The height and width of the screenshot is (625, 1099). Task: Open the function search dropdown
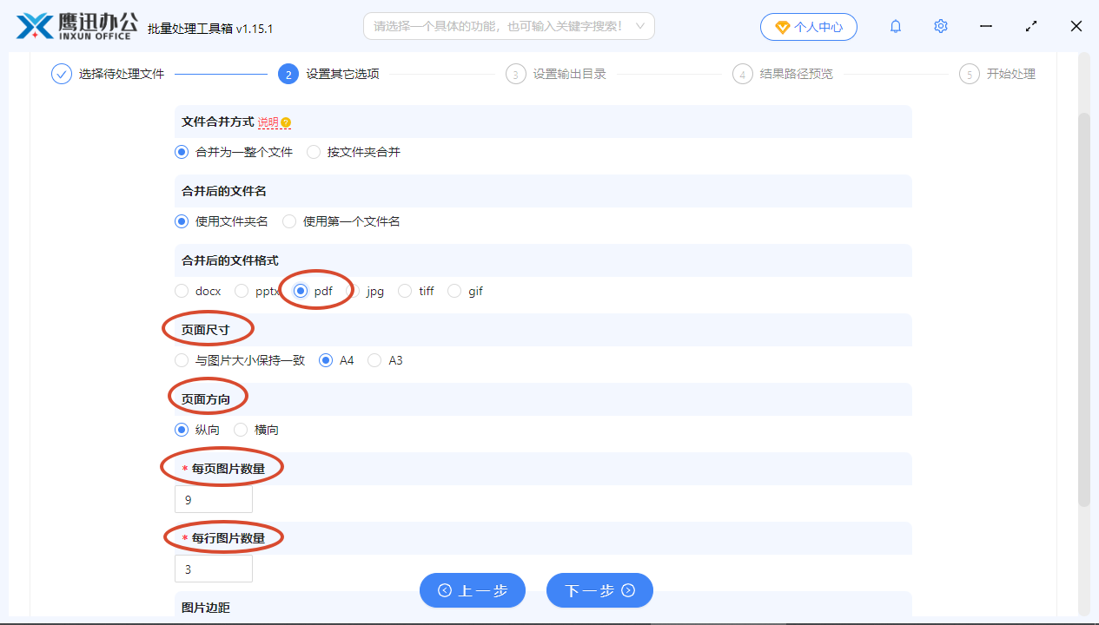[x=508, y=26]
